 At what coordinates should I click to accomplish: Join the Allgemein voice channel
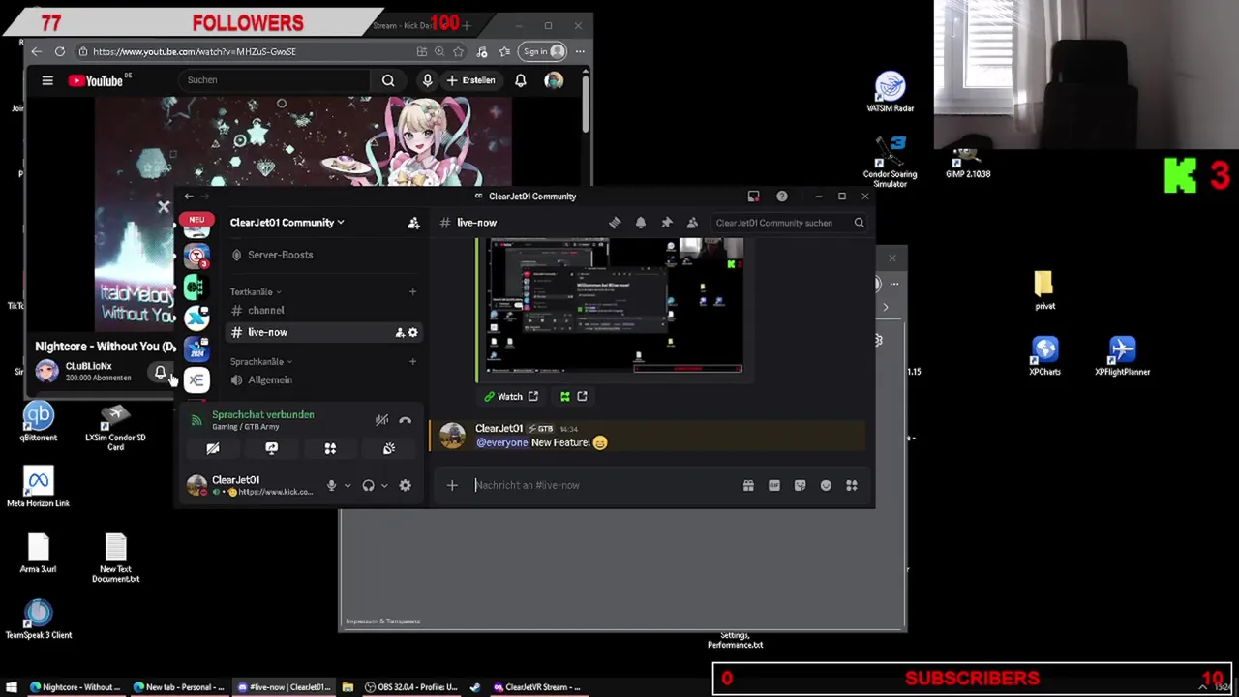click(x=323, y=380)
